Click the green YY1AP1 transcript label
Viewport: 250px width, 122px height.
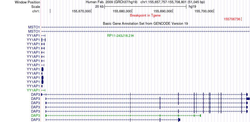click(33, 90)
